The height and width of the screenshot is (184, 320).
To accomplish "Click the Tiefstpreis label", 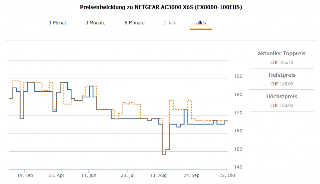I will [x=282, y=75].
